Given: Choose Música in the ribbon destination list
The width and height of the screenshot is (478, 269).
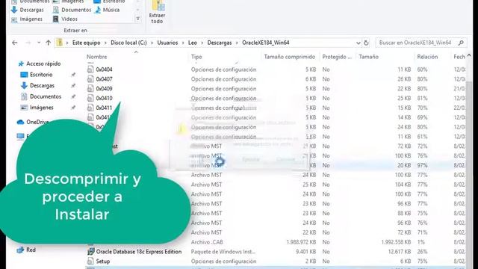Looking at the screenshot, I should point(108,10).
